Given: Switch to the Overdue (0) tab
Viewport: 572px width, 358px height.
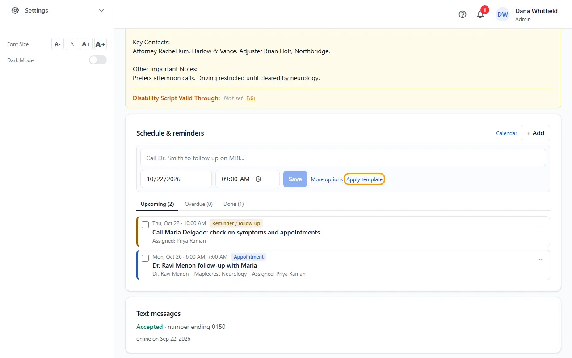Looking at the screenshot, I should click(198, 204).
